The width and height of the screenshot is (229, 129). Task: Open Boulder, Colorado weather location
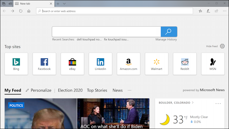click(x=176, y=103)
